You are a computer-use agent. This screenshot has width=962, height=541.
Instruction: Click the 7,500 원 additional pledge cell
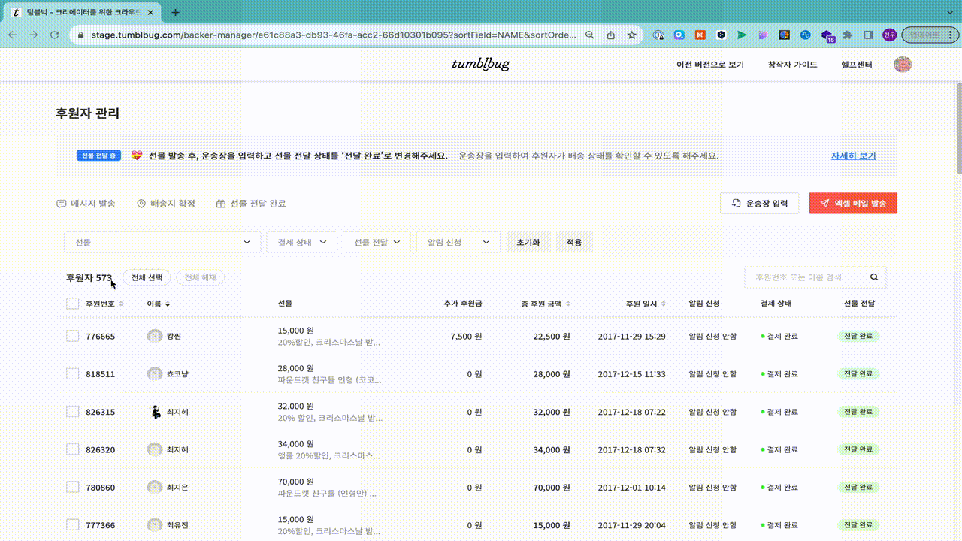coord(466,336)
